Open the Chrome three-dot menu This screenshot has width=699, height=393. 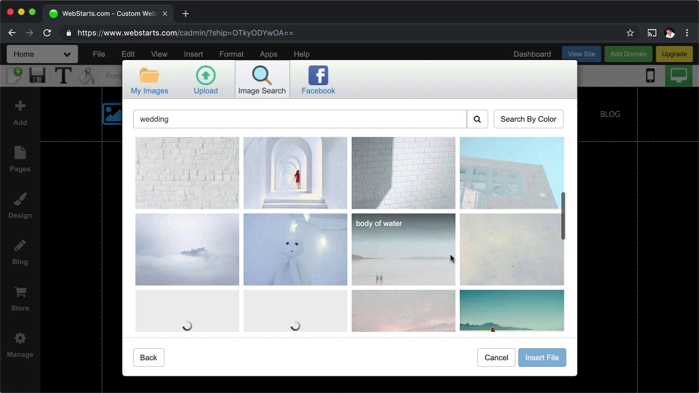coord(687,33)
